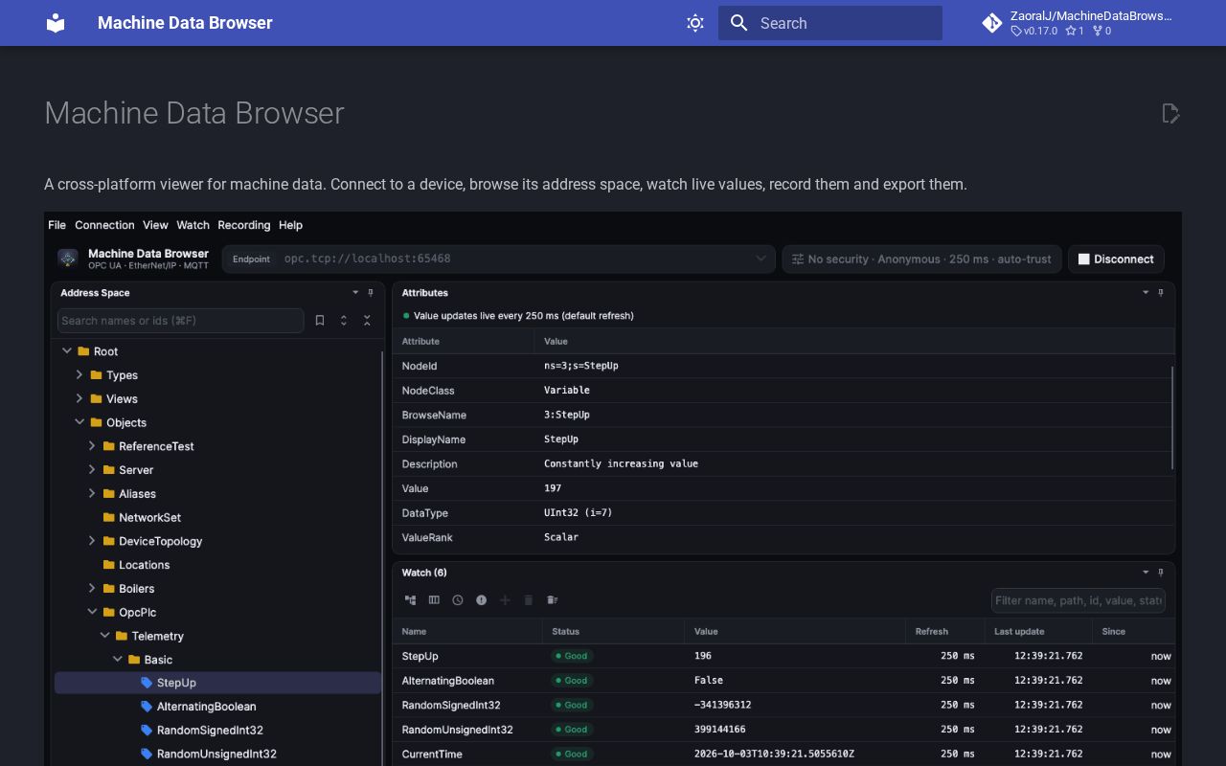Click the expand all tree icon
This screenshot has width=1226, height=766.
(x=344, y=321)
